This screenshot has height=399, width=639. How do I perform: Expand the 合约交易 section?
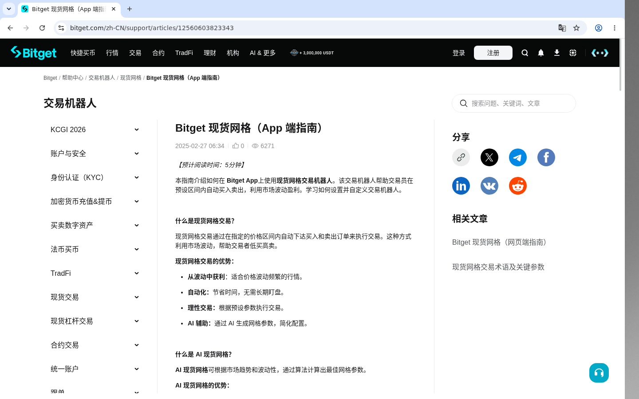tap(95, 345)
